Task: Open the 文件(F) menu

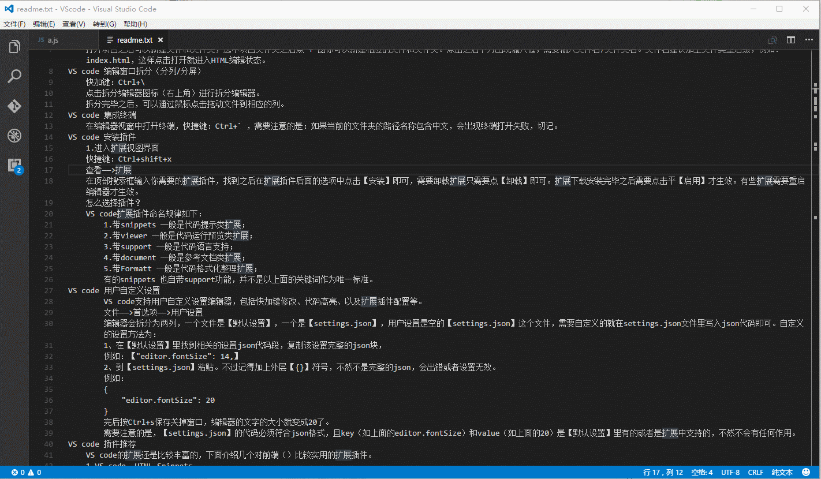Action: 14,24
